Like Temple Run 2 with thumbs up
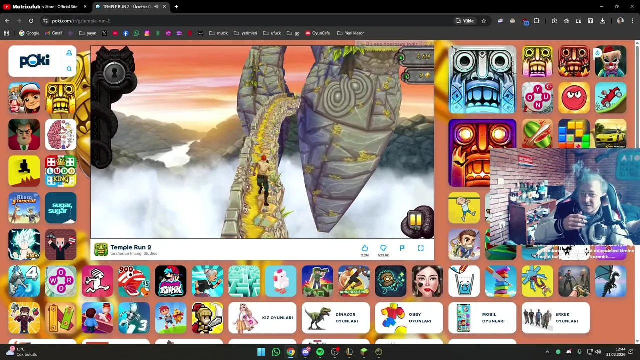Image resolution: width=640 pixels, height=360 pixels. click(365, 248)
